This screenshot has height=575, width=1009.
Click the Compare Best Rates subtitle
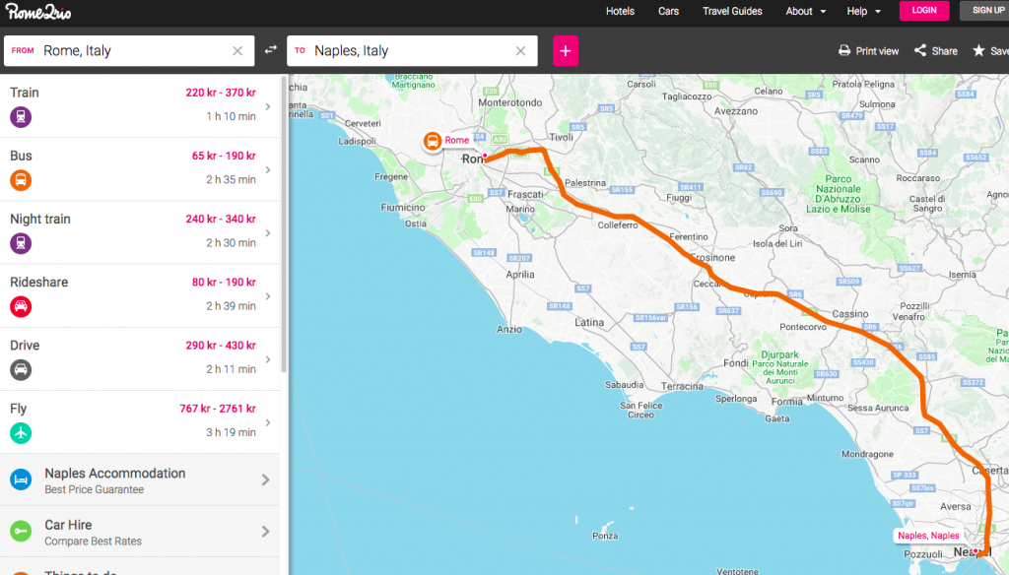93,541
